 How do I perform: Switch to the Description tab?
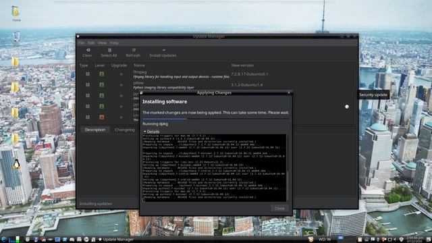[x=95, y=130]
